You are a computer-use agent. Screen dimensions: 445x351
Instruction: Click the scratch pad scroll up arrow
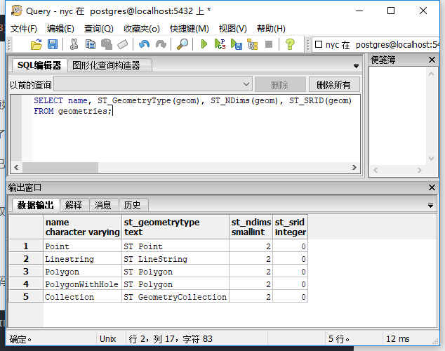coord(432,74)
